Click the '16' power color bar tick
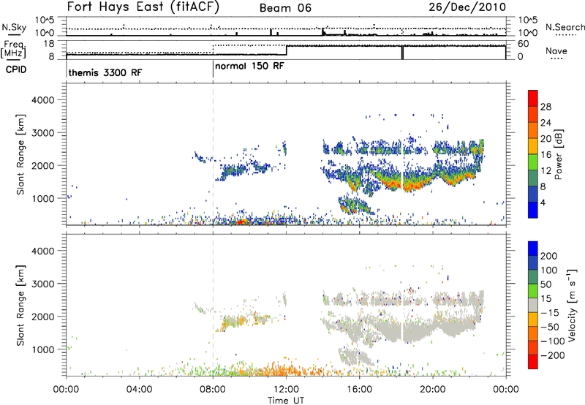The height and width of the screenshot is (405, 585). [546, 155]
